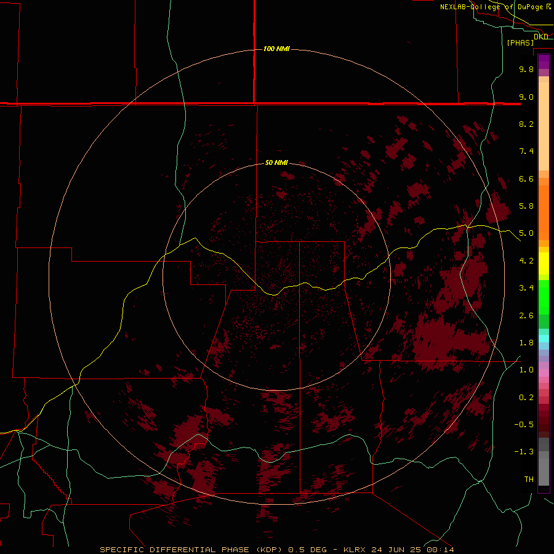Pick the bright green band near 3.0

544,297
